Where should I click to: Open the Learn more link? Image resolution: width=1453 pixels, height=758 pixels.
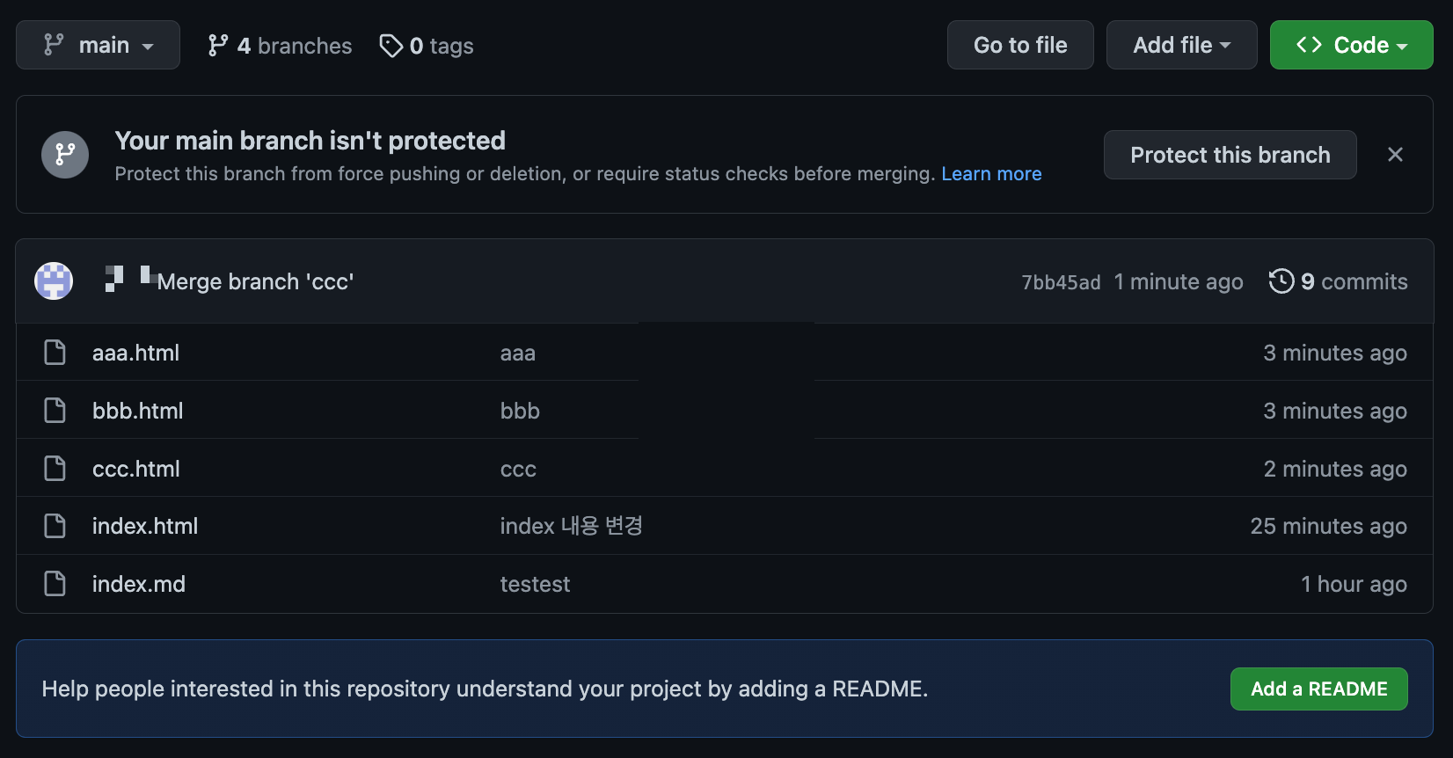[991, 174]
